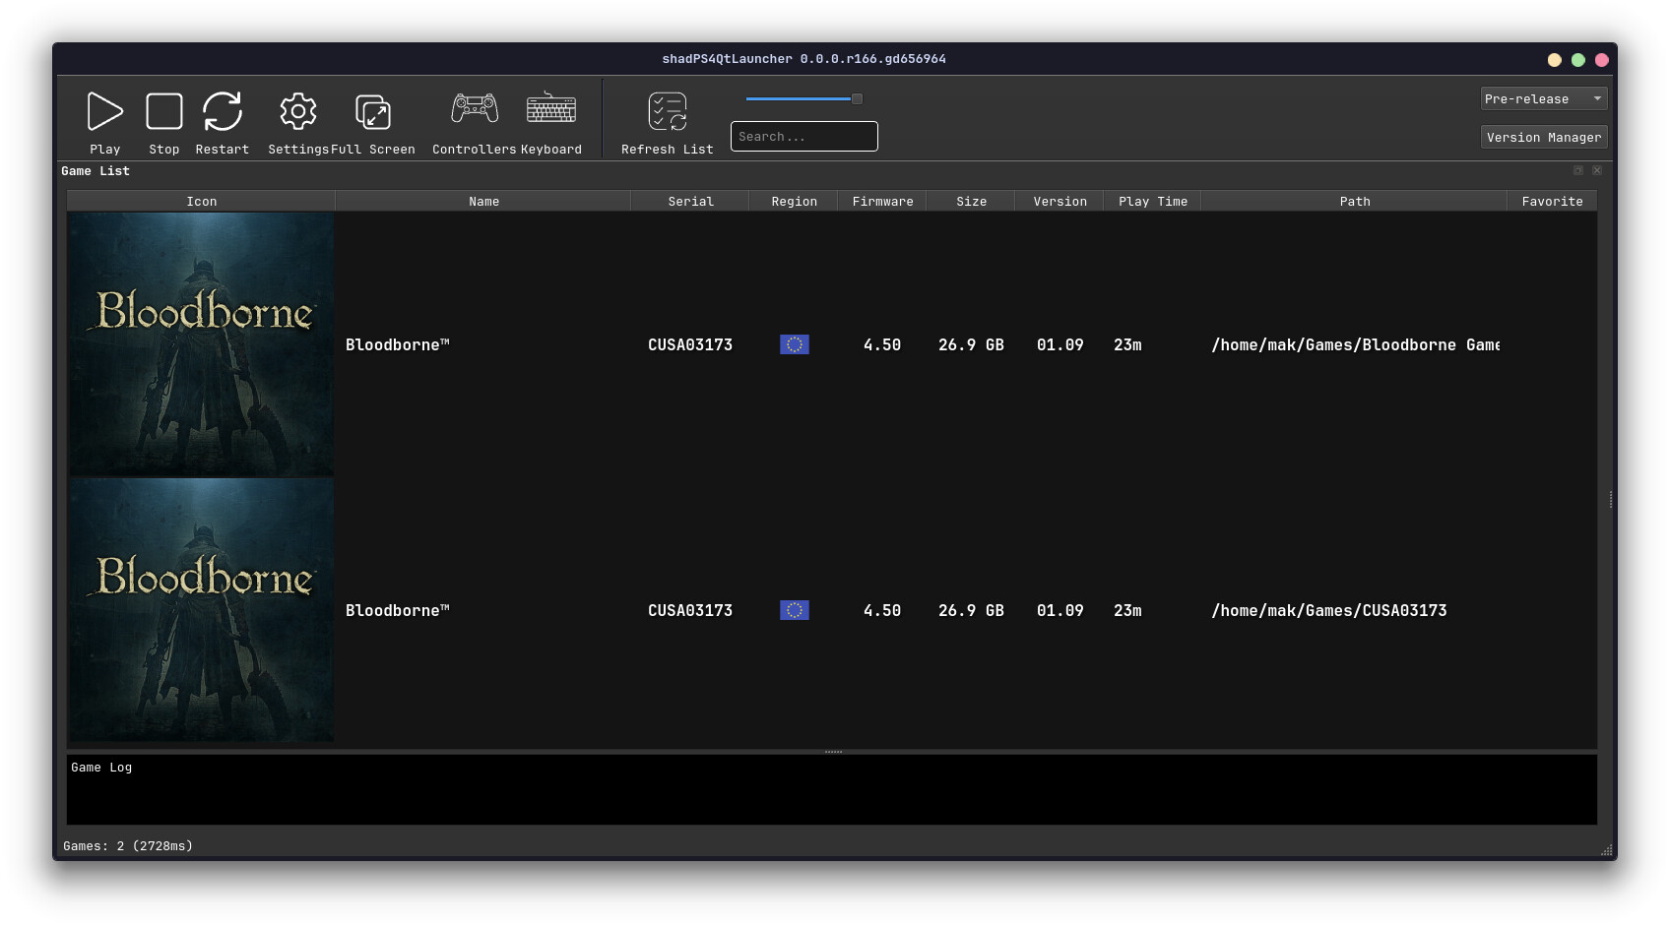1670x926 pixels.
Task: Click the Refresh List icon
Action: pos(667,111)
